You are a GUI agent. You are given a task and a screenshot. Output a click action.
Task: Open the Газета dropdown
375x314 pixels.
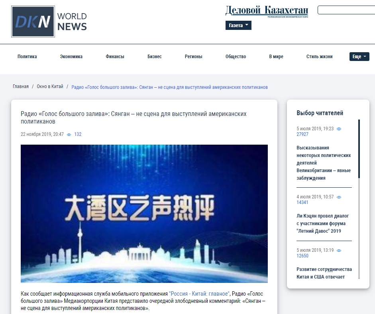[x=238, y=26]
